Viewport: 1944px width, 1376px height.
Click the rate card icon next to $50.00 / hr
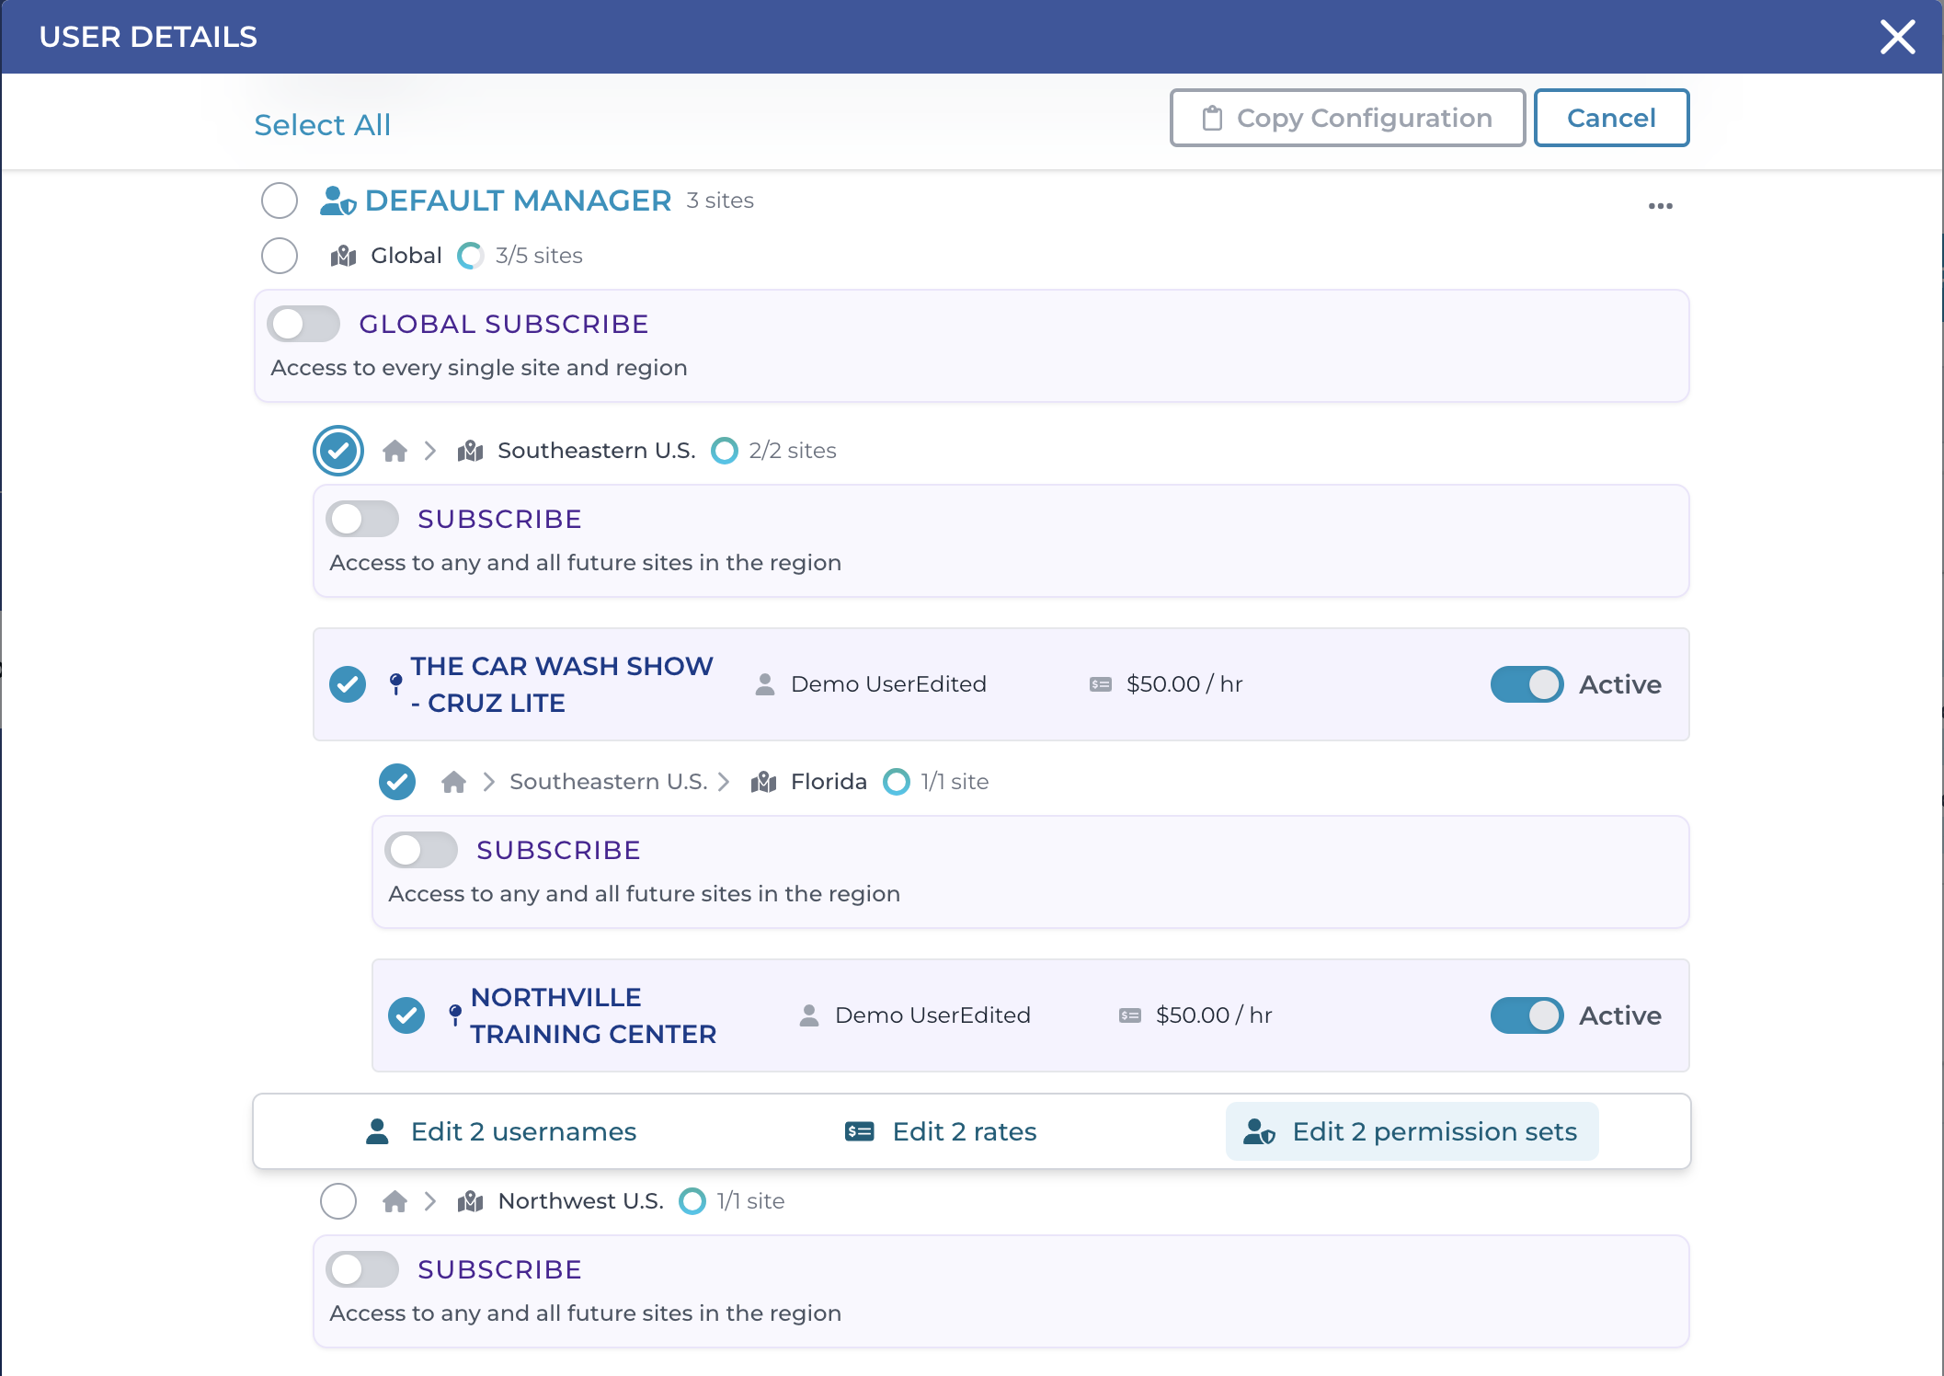(1099, 684)
